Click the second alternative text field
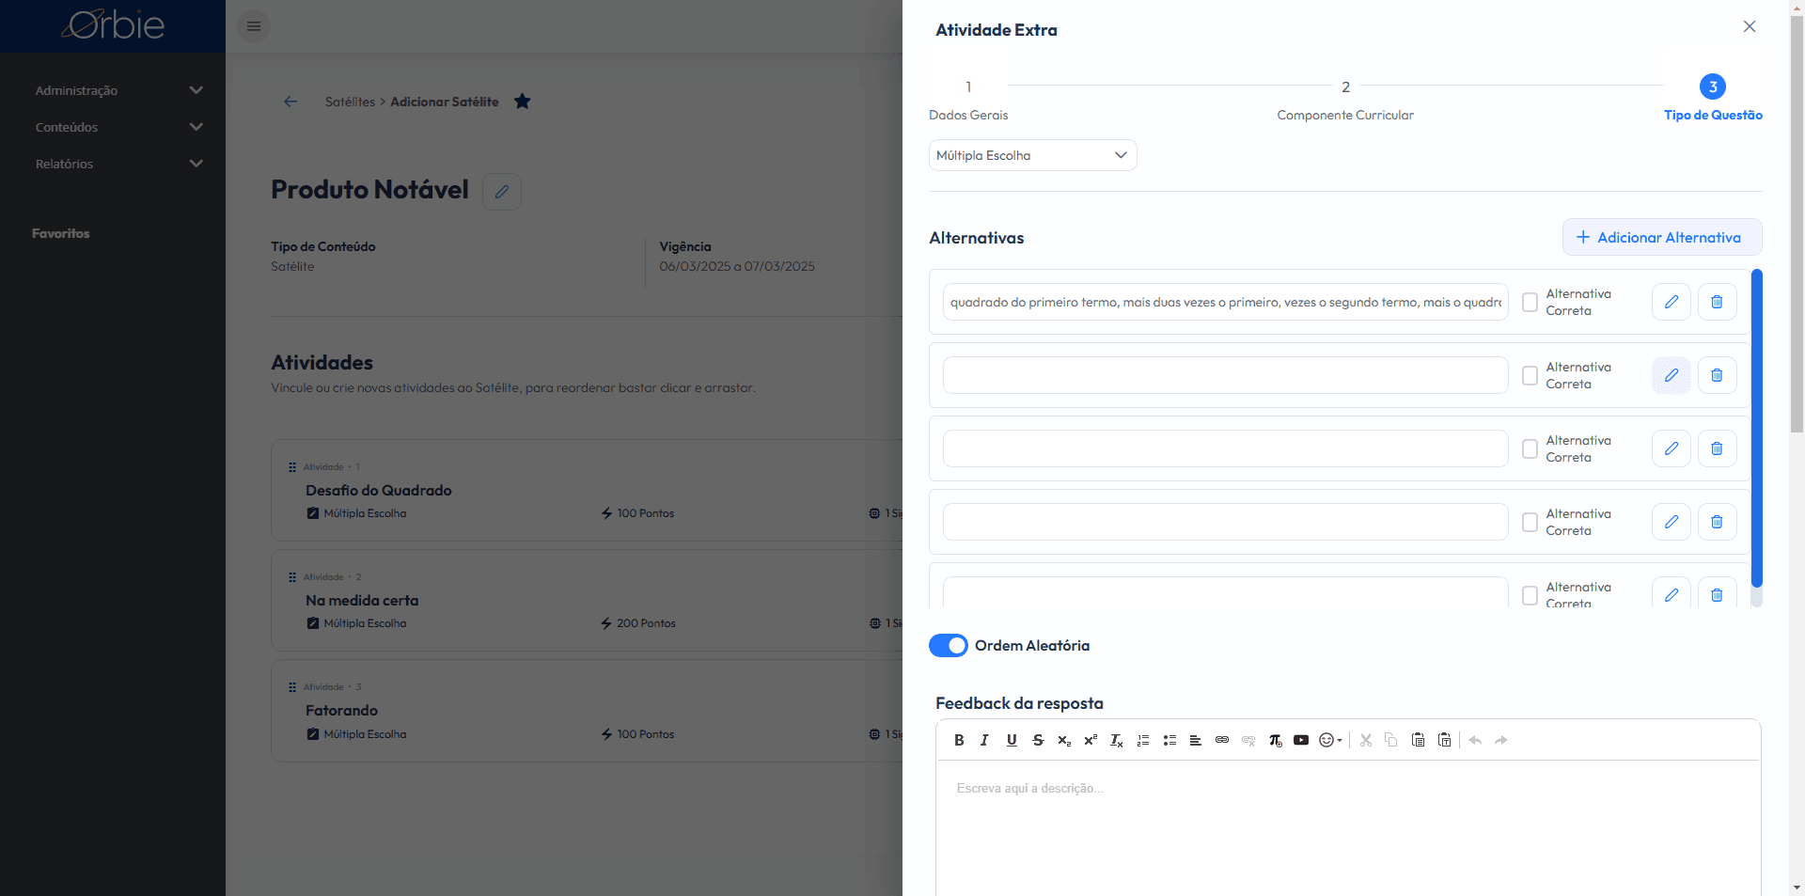 [x=1225, y=375]
